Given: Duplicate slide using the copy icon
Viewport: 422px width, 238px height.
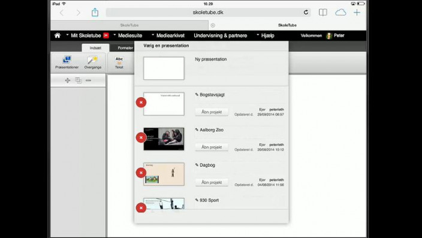Looking at the screenshot, I should click(78, 80).
